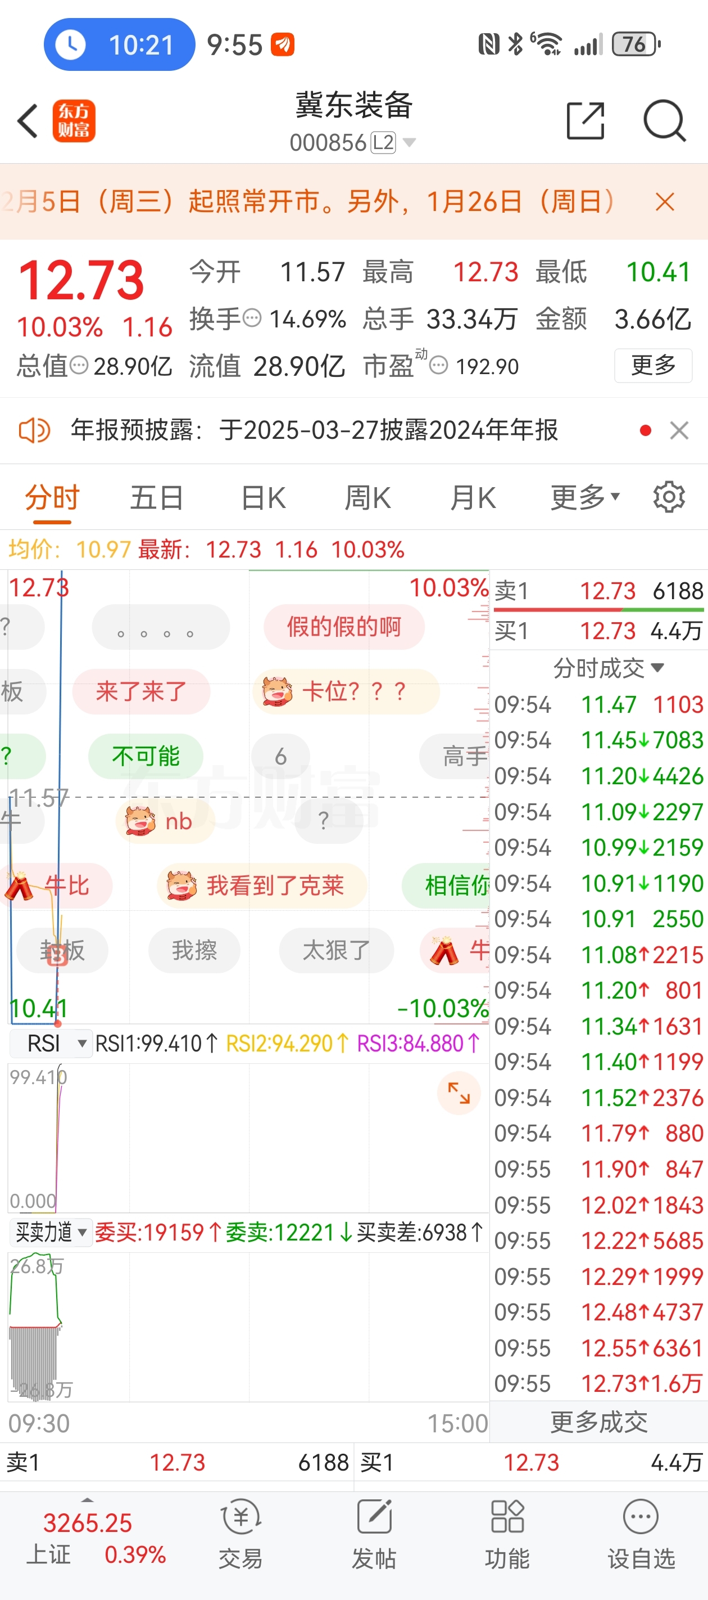Tap the 来了来了 comment bubble
The width and height of the screenshot is (708, 1600).
pos(142,691)
